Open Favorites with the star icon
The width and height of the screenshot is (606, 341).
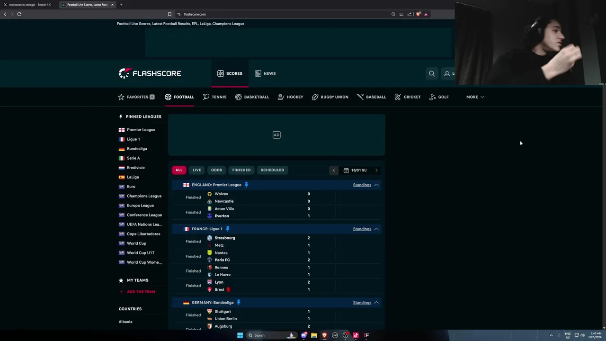click(x=136, y=97)
